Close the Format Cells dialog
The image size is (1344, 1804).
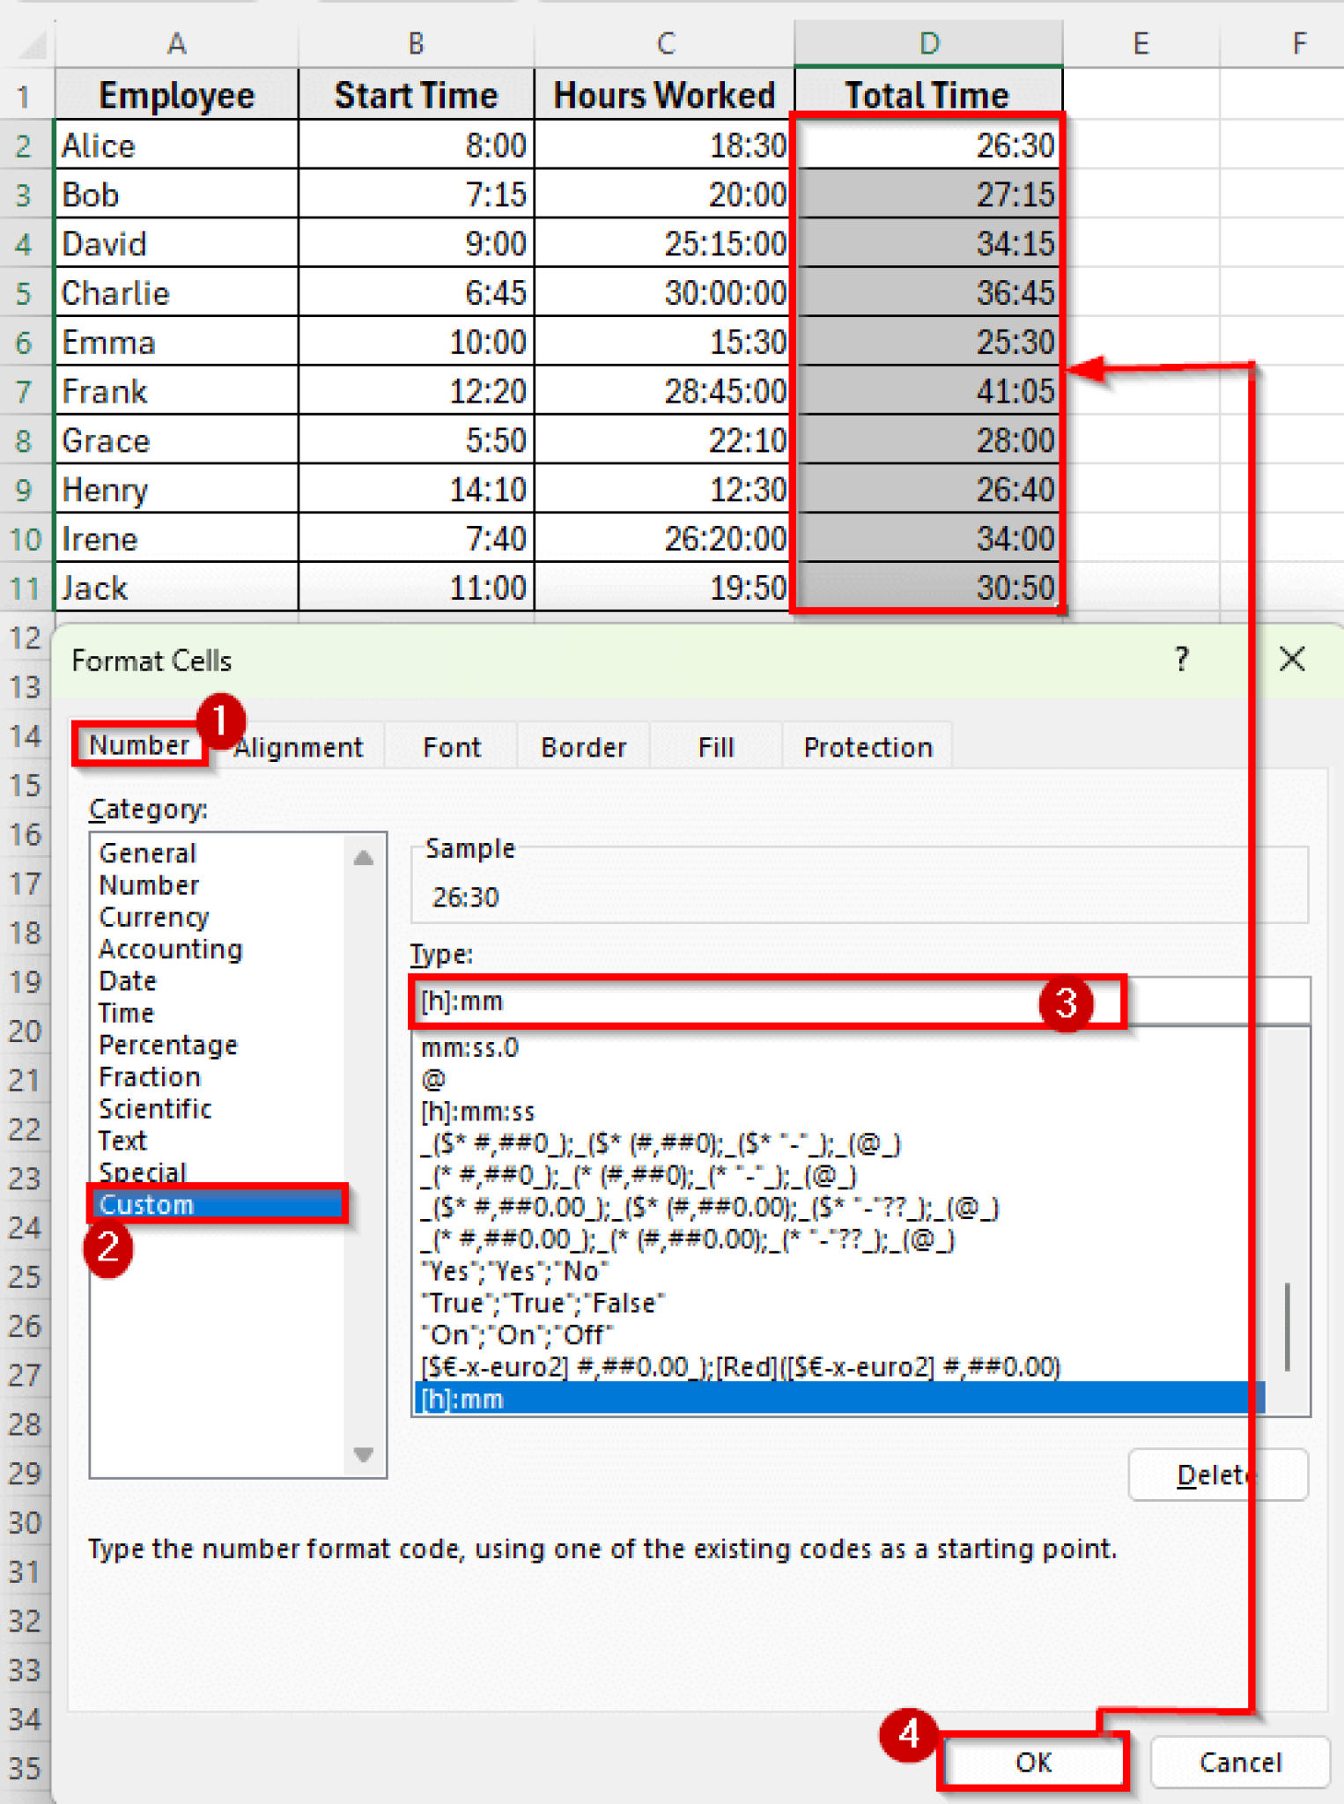coord(1291,659)
